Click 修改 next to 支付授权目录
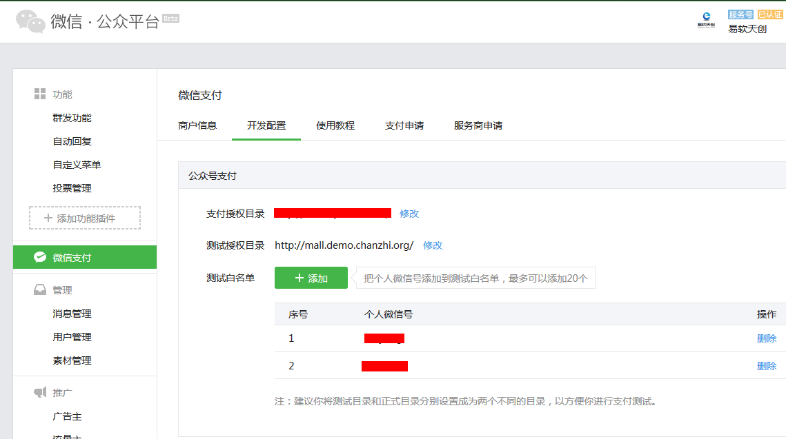Image resolution: width=786 pixels, height=439 pixels. click(x=409, y=214)
